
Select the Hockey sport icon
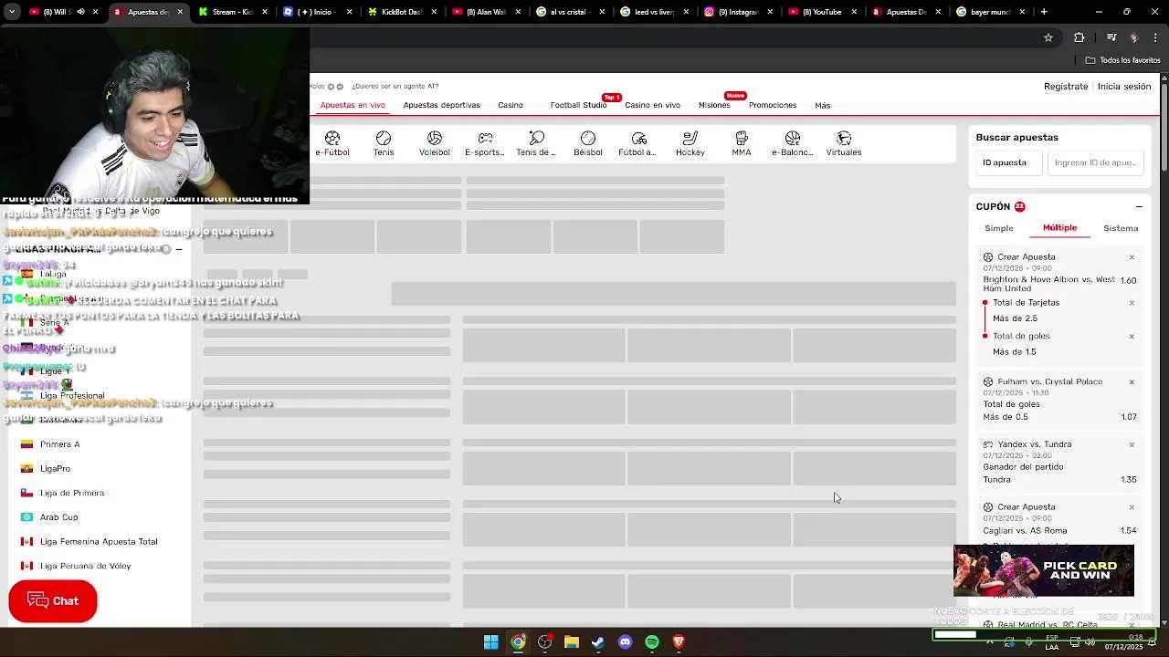pos(690,143)
